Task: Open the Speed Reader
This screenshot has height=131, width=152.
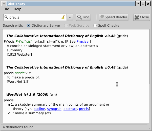Action: 114,17
